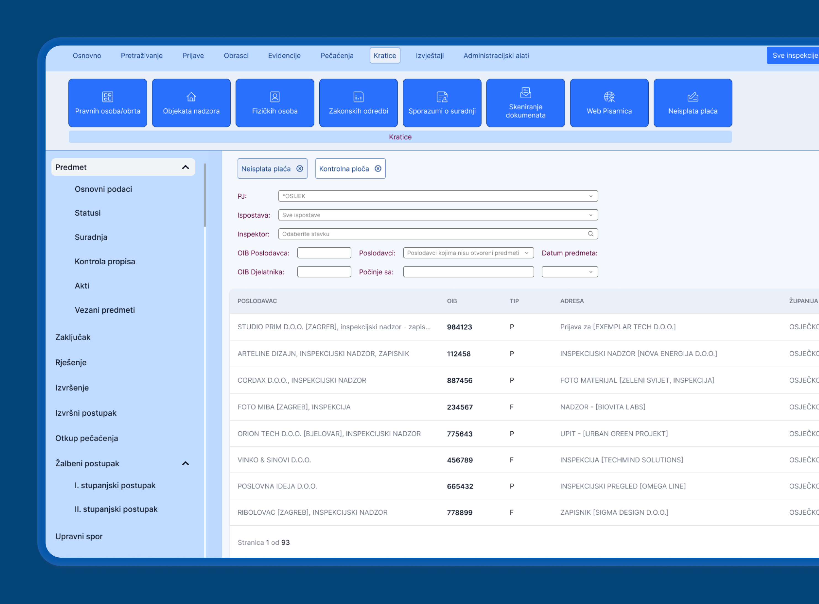The image size is (819, 604).
Task: Open Poslodavci filter dropdown
Action: point(468,253)
